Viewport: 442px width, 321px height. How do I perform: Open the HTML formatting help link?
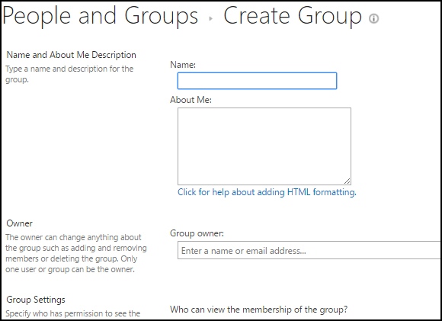[x=267, y=192]
